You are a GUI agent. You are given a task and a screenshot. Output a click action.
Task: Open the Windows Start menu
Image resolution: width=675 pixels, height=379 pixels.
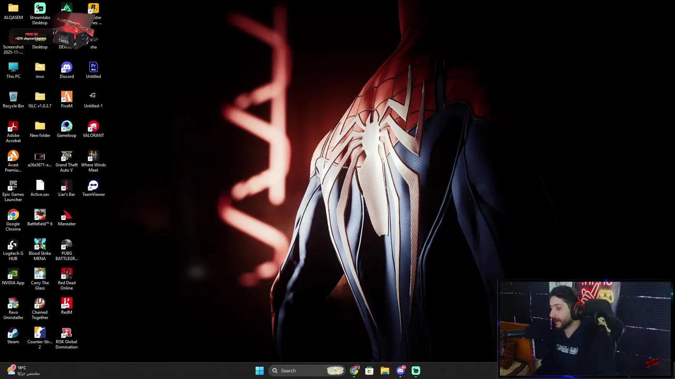tap(259, 371)
